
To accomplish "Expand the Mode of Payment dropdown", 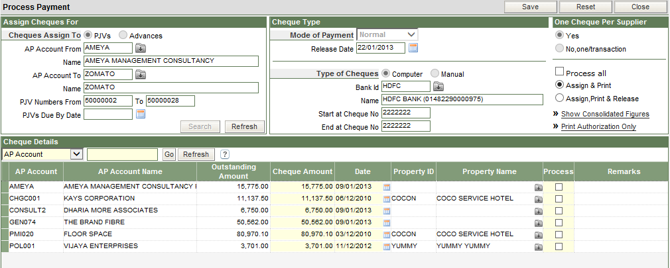I will click(411, 34).
